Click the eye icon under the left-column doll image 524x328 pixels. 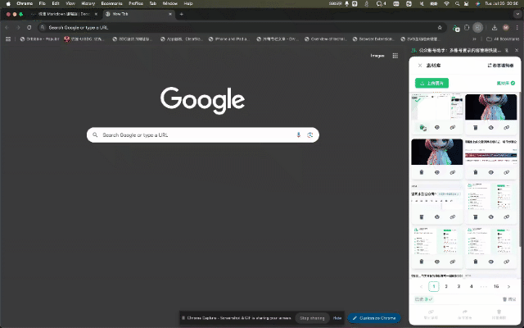[437, 172]
